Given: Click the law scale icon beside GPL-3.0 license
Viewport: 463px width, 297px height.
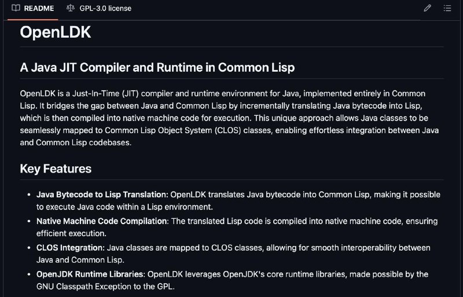Looking at the screenshot, I should [x=70, y=8].
